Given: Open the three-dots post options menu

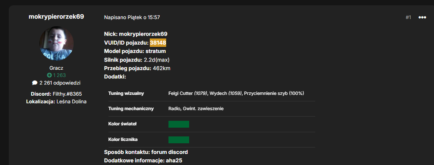Looking at the screenshot, I should click(422, 17).
